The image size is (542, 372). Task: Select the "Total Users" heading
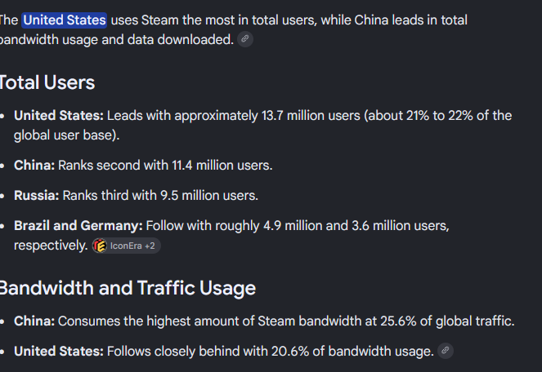tap(47, 82)
